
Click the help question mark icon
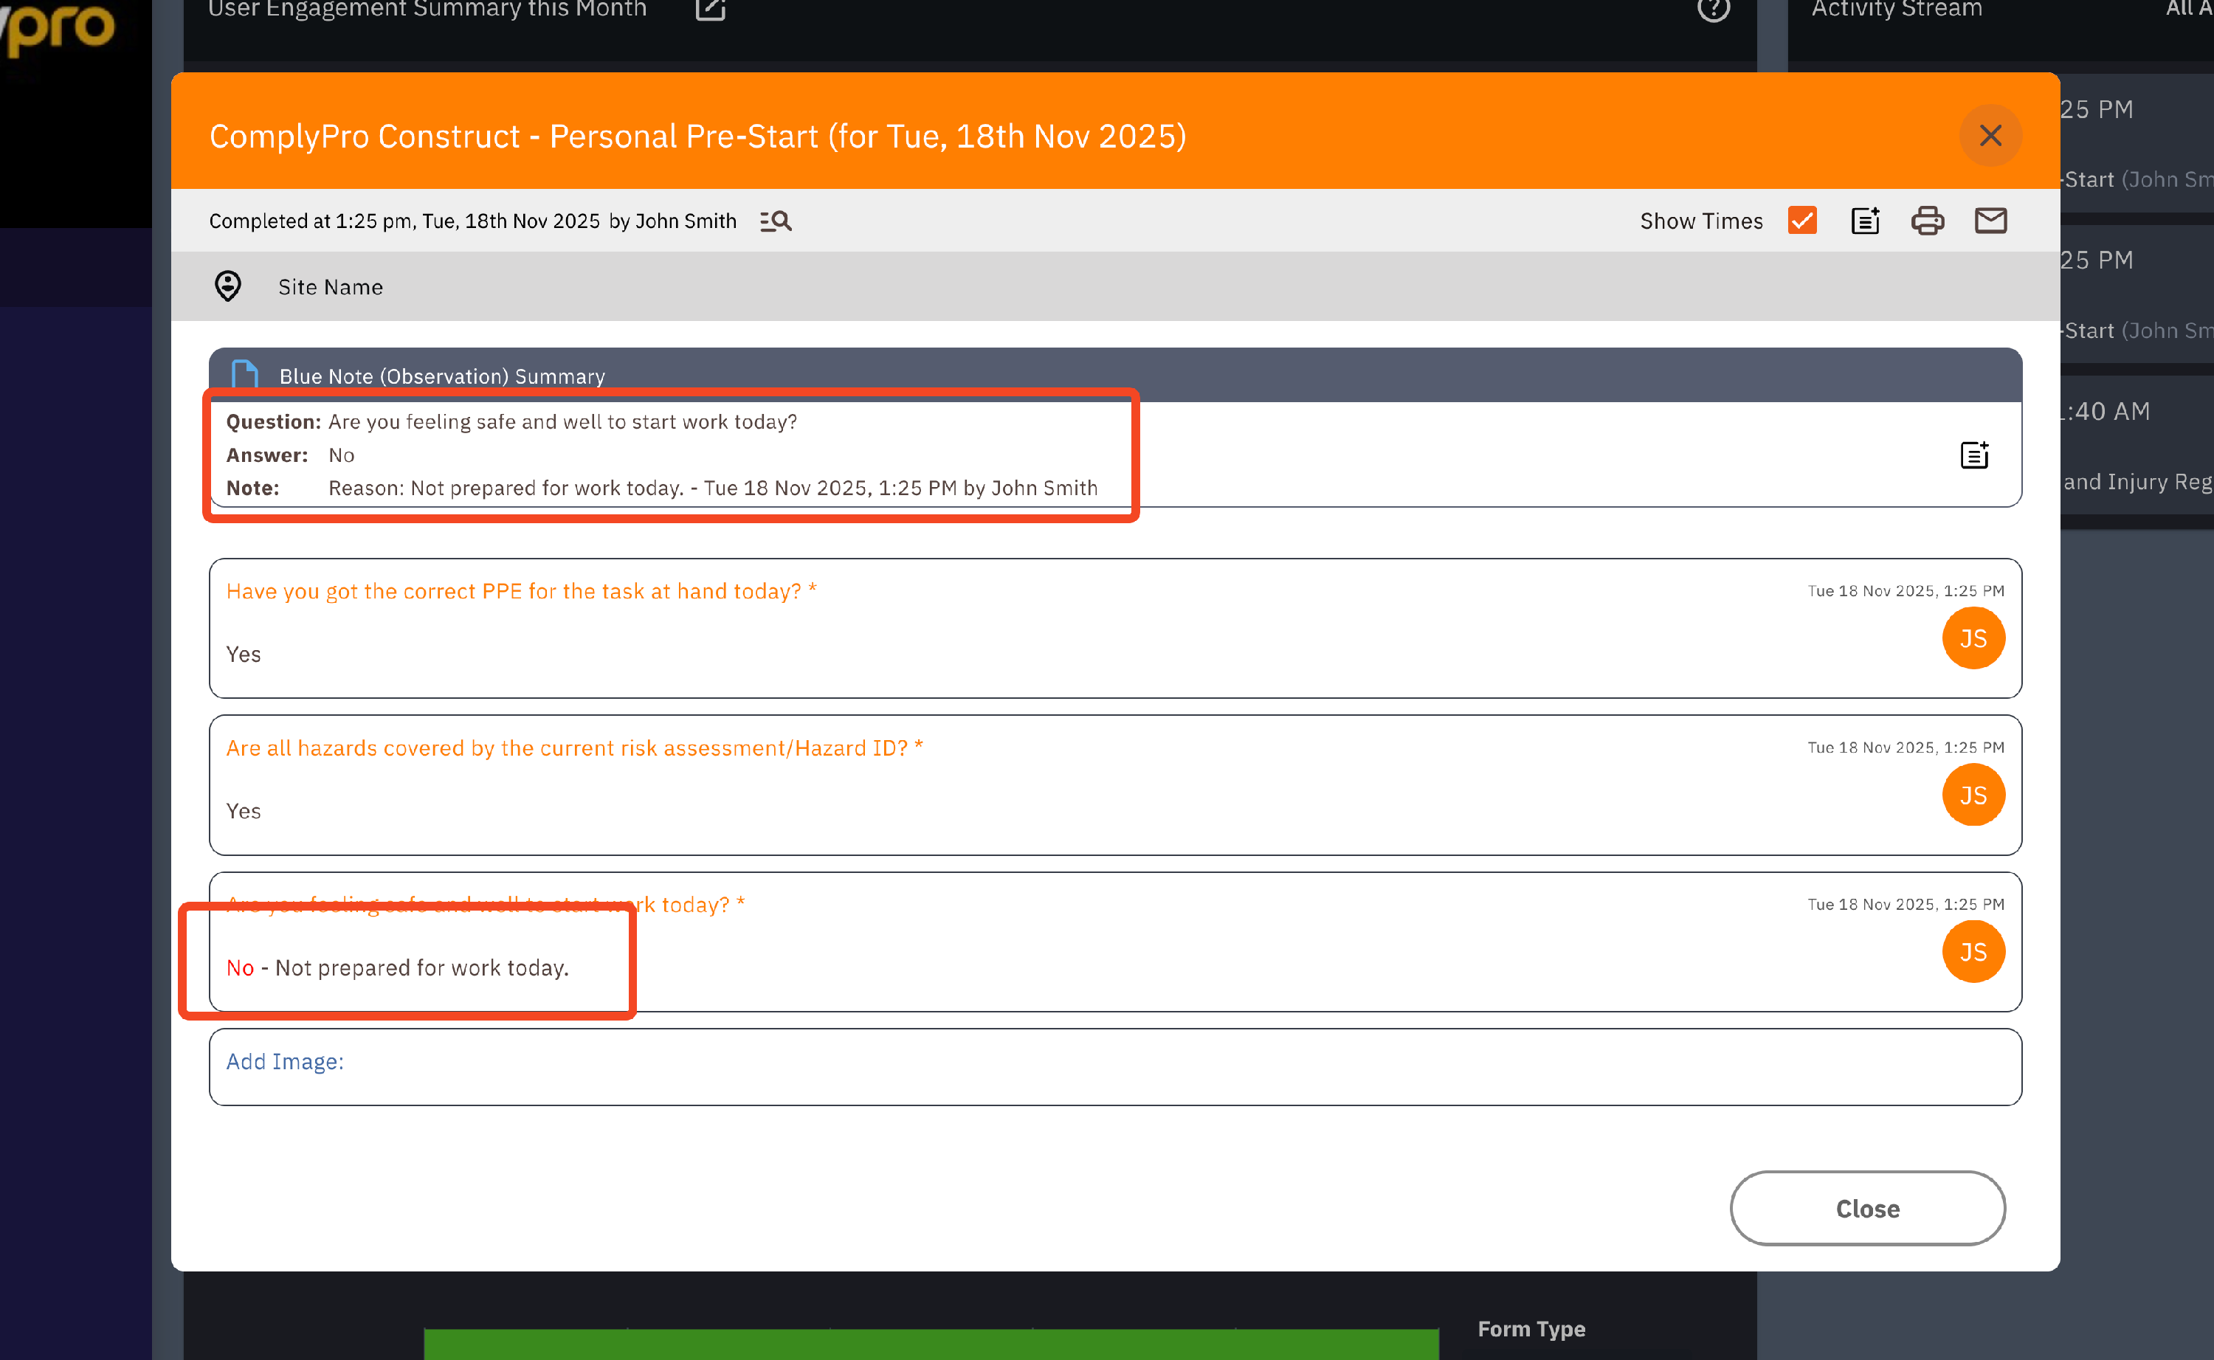(x=1713, y=9)
